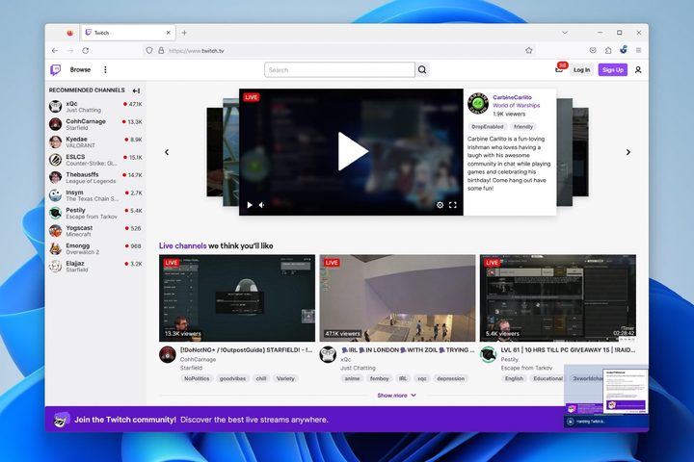This screenshot has height=462, width=694.
Task: Focus the Search input field
Action: (339, 70)
